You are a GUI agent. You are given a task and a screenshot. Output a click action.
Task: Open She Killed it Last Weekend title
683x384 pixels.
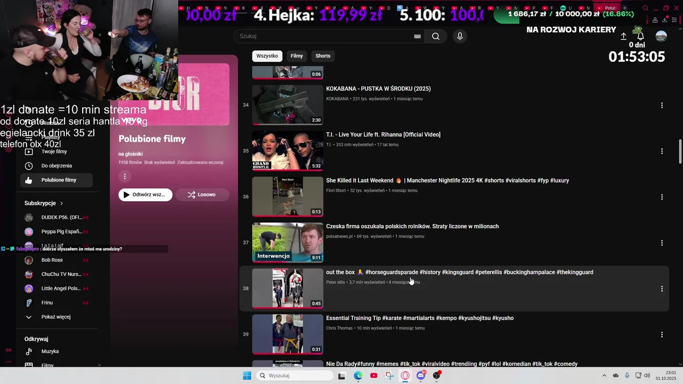(448, 181)
